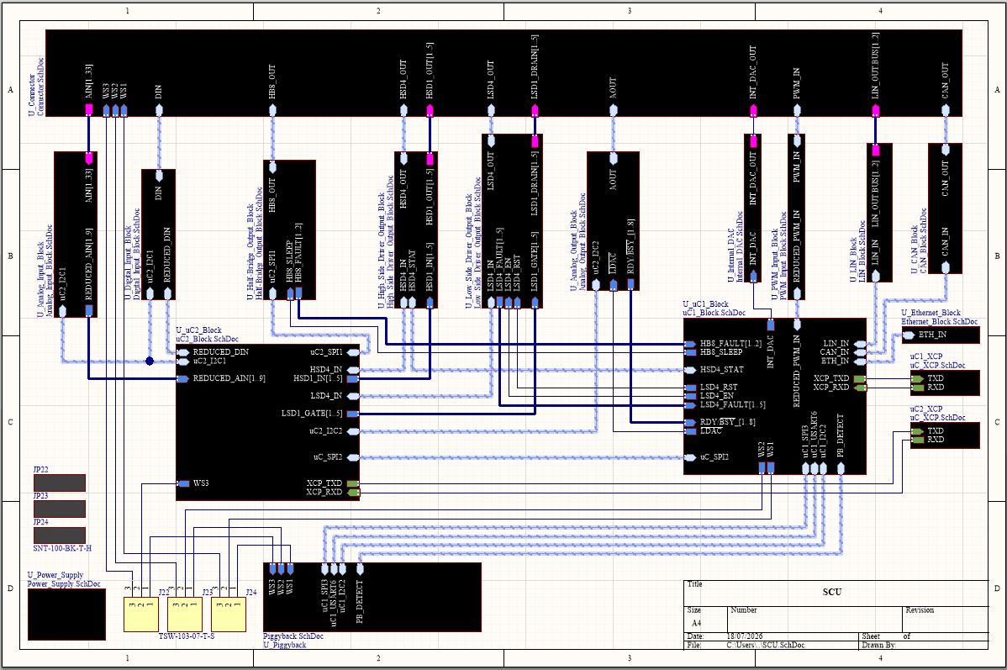Click HB8_SLEEP entry on the uC1 block
This screenshot has width=1007, height=670.
(x=714, y=352)
